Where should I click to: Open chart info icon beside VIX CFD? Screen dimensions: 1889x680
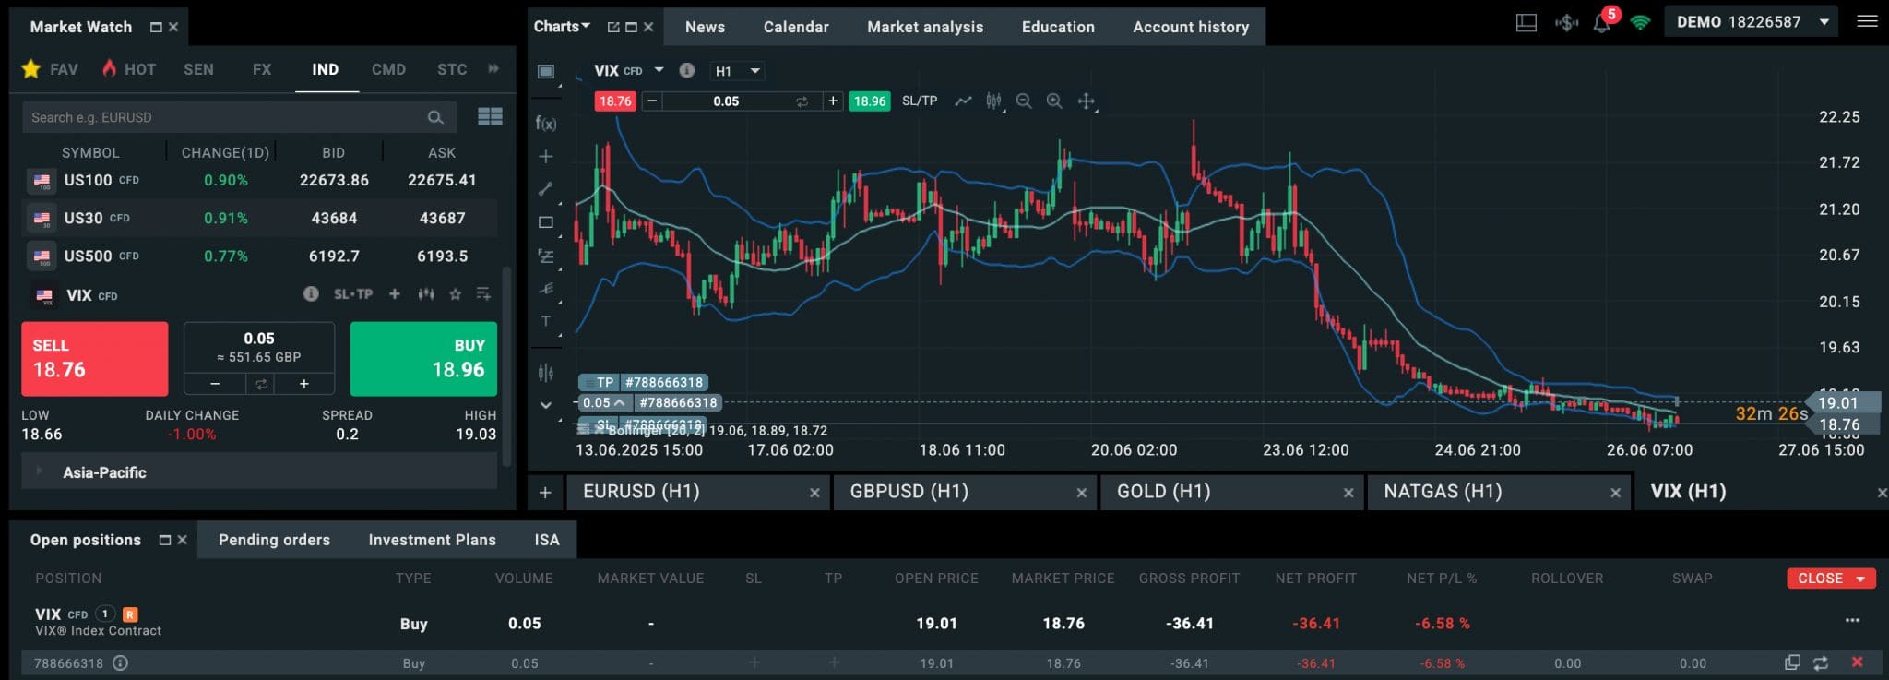pos(686,70)
